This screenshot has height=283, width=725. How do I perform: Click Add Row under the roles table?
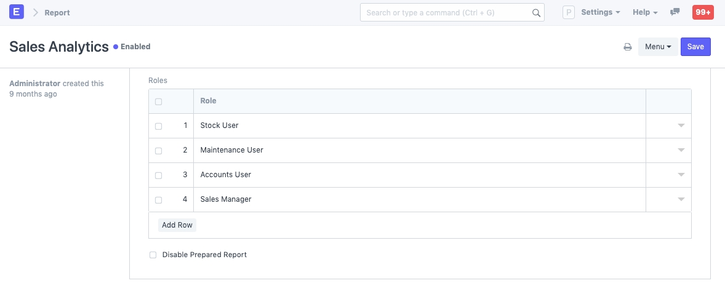(177, 225)
